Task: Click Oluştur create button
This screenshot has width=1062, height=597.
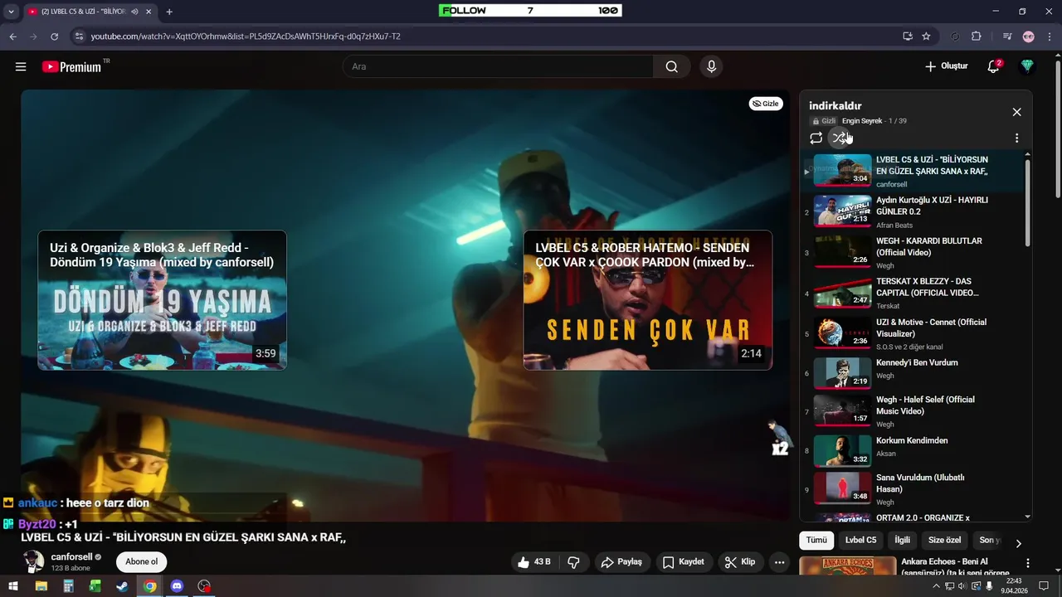Action: (x=947, y=66)
